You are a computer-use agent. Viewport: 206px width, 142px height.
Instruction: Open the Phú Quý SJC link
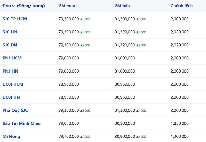[15, 110]
